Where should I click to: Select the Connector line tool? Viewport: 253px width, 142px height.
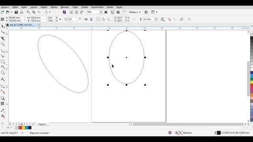click(x=3, y=92)
